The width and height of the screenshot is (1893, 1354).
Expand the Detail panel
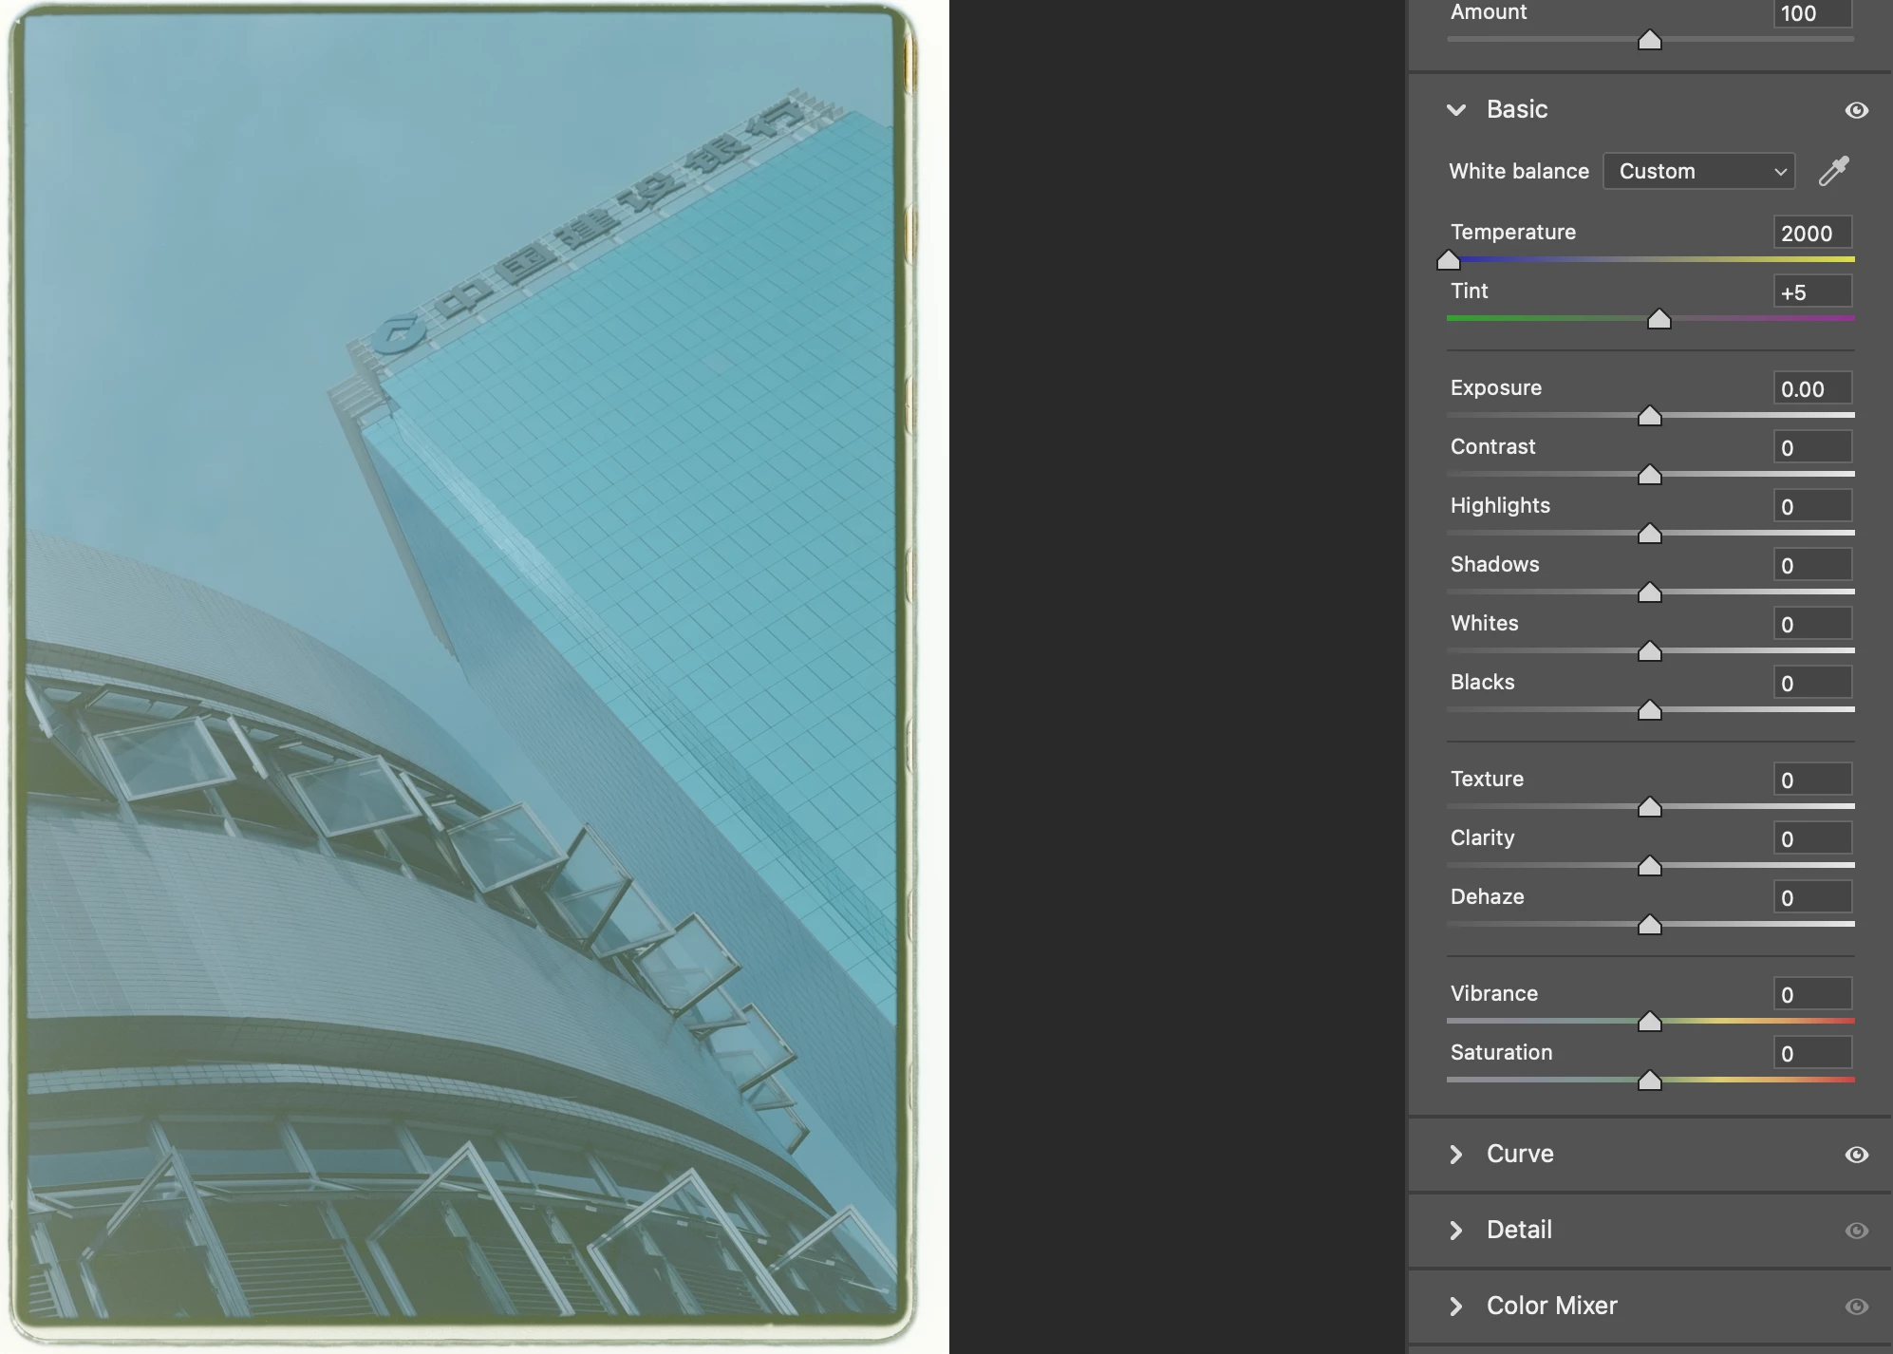coord(1456,1231)
